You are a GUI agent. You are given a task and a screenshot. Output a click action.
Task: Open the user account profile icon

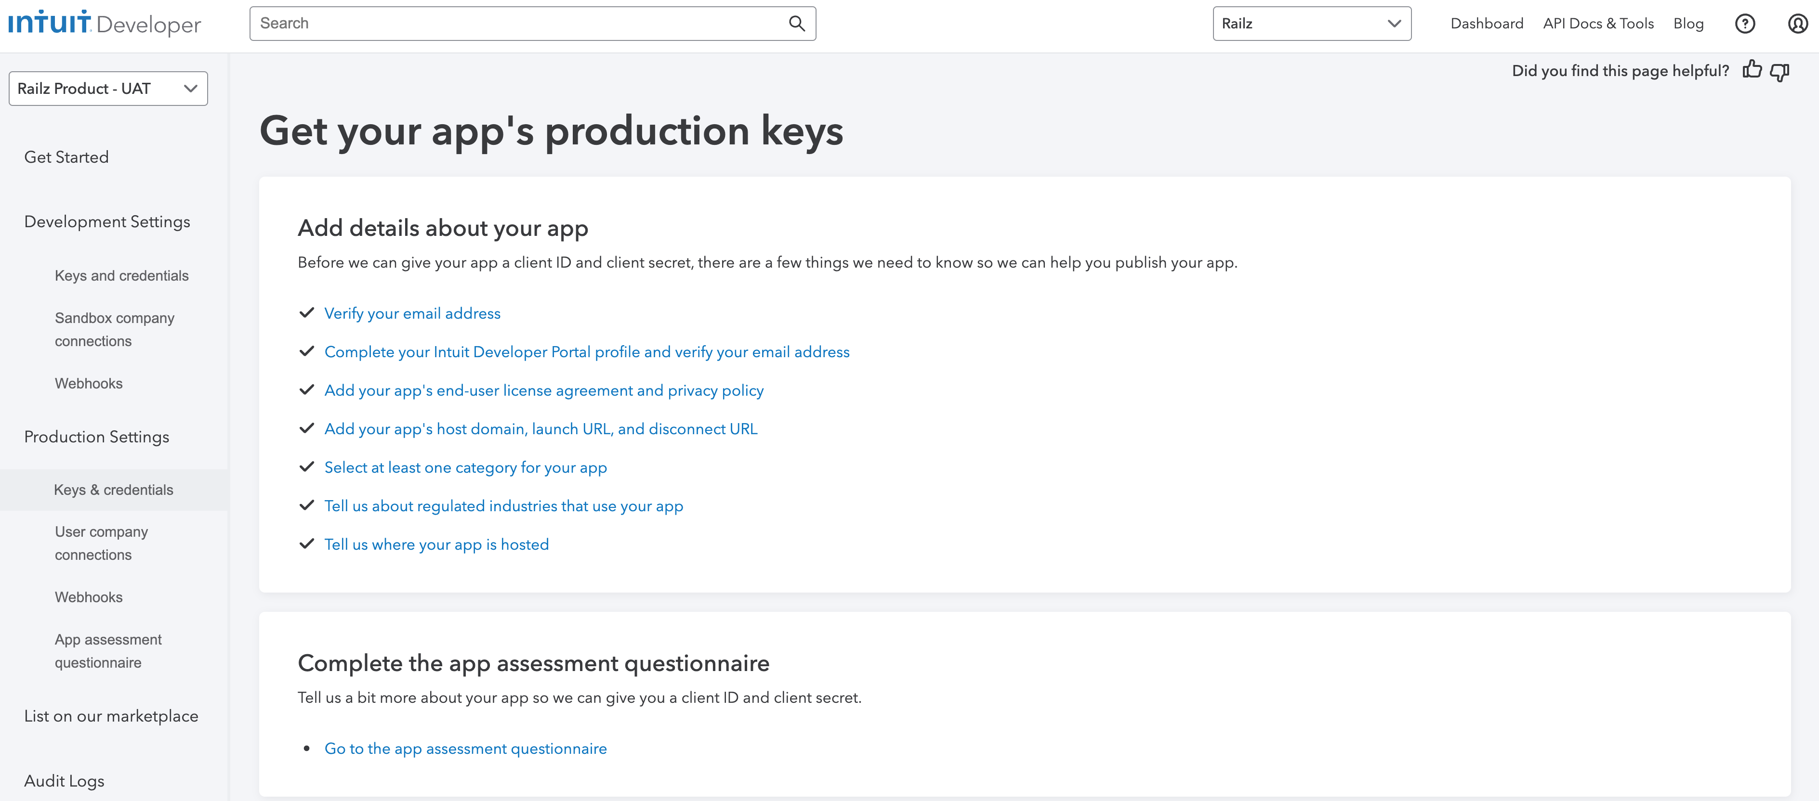pyautogui.click(x=1797, y=24)
